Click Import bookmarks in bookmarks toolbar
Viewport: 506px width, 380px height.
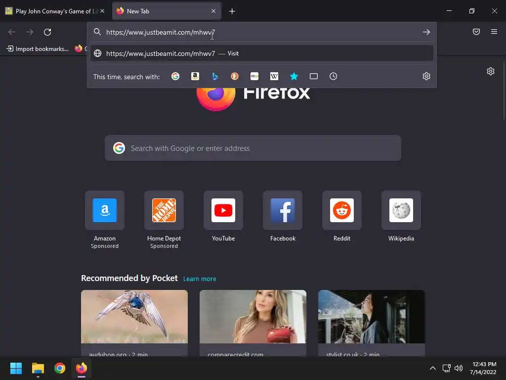click(38, 49)
